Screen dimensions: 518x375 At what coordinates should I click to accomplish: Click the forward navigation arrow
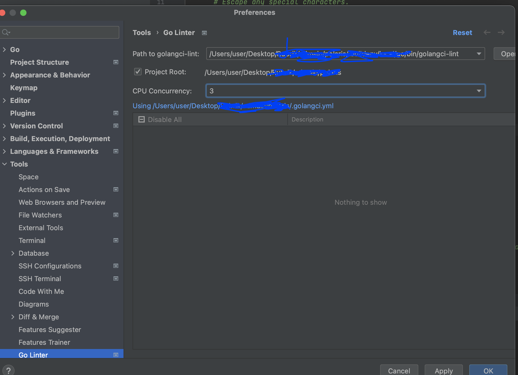coord(501,32)
